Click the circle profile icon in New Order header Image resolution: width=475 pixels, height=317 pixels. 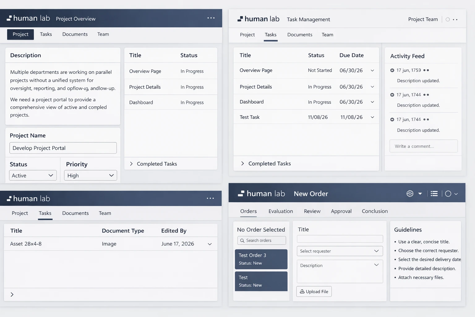448,194
